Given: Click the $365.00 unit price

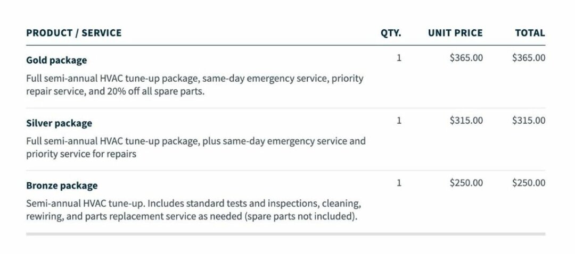Looking at the screenshot, I should (x=466, y=58).
